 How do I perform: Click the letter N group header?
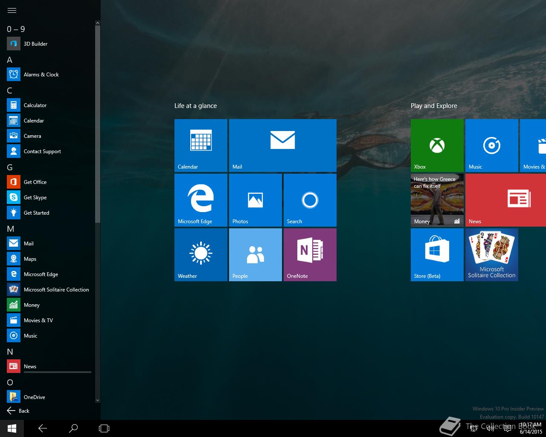[10, 352]
